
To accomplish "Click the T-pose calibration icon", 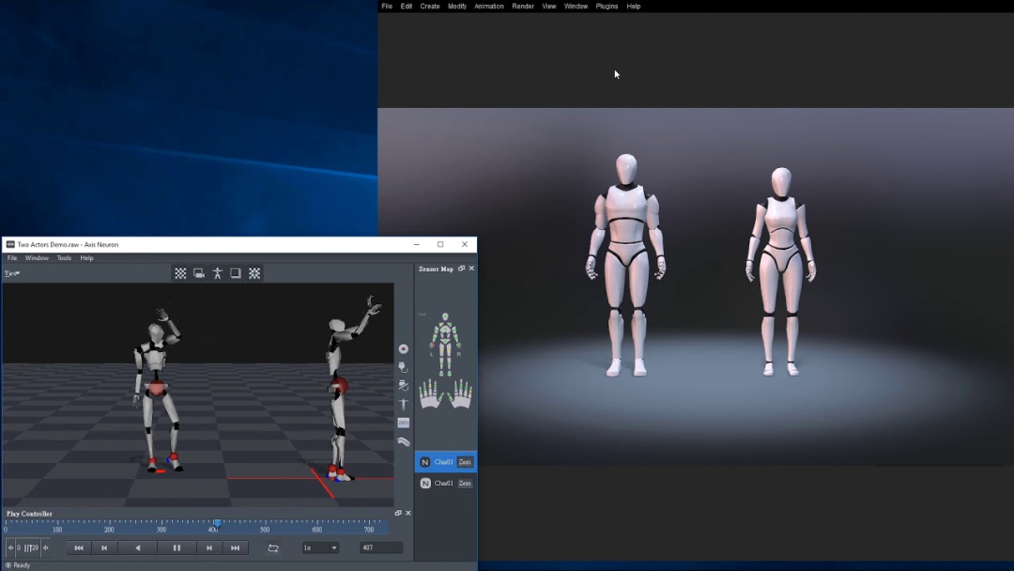I will tap(404, 404).
